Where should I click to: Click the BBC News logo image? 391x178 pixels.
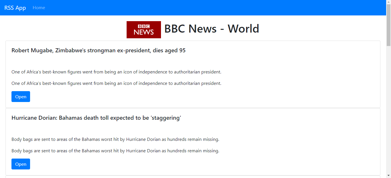(x=144, y=30)
